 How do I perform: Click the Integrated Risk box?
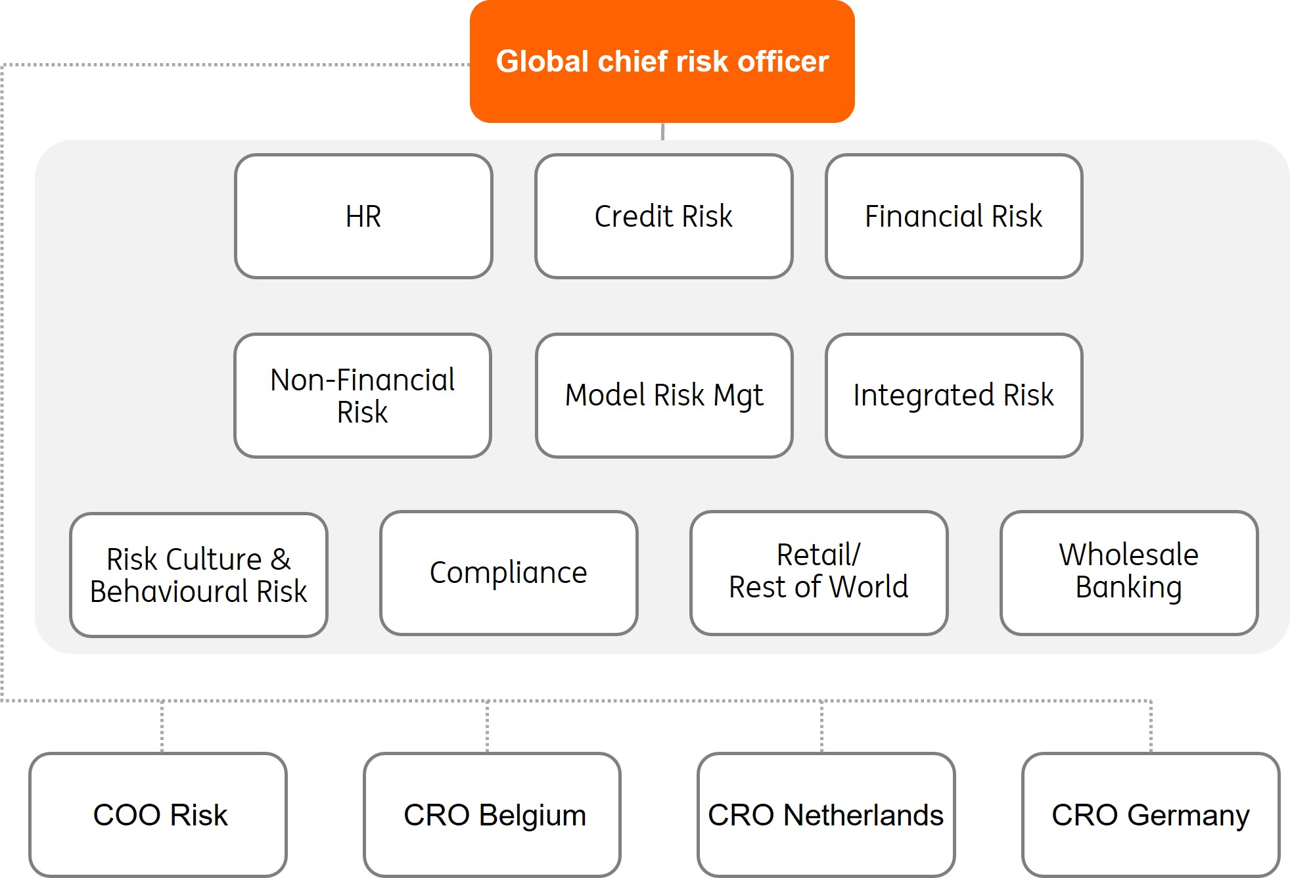pyautogui.click(x=954, y=396)
